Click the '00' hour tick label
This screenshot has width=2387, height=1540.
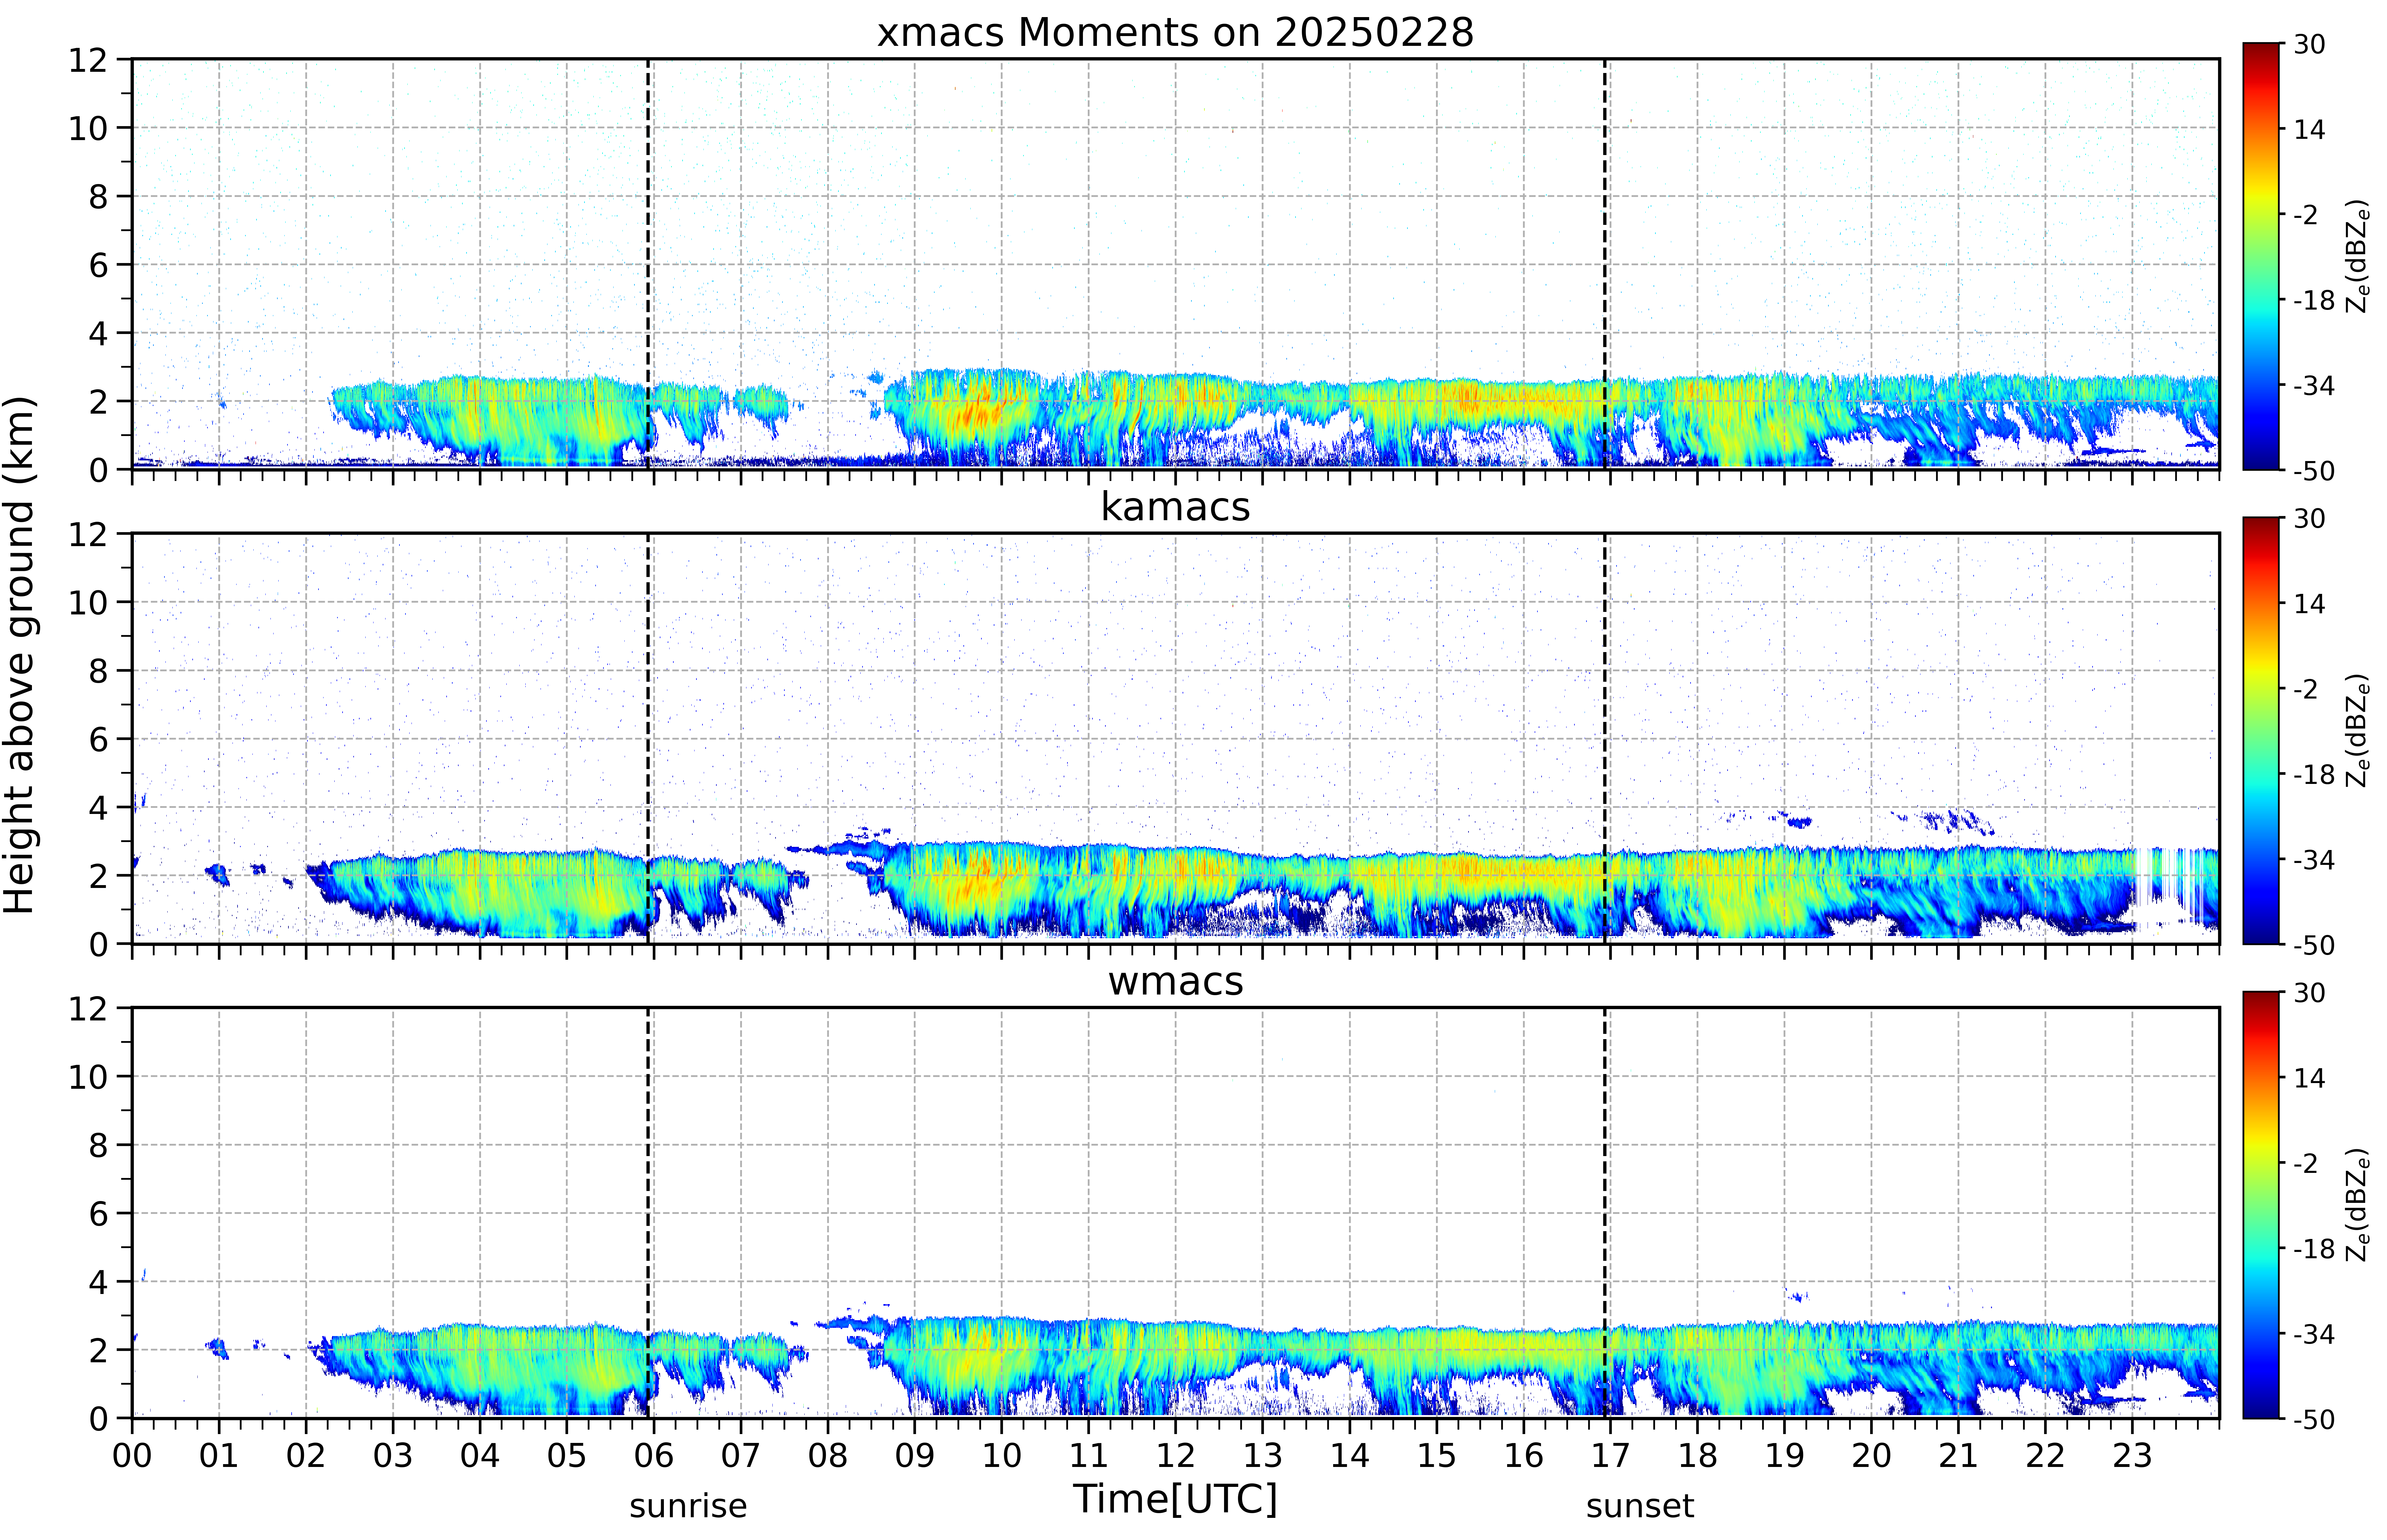[132, 1456]
